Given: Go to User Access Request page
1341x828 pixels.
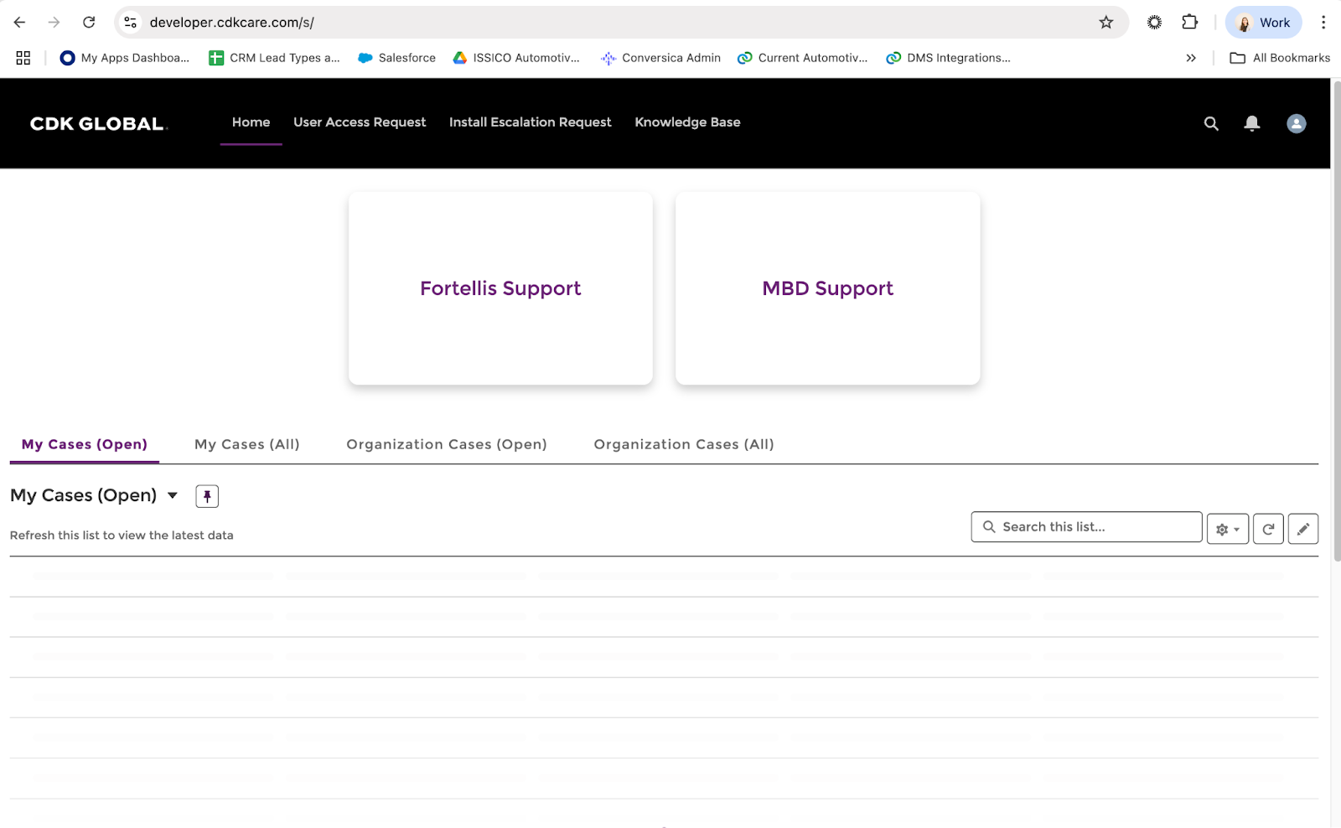Looking at the screenshot, I should coord(360,122).
